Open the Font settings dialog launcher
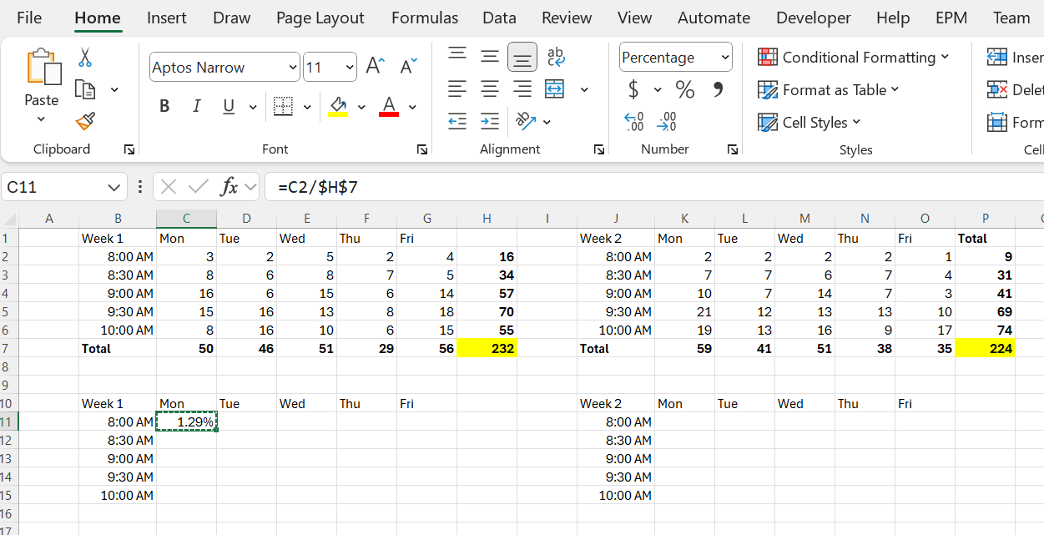The height and width of the screenshot is (535, 1044). pyautogui.click(x=422, y=149)
